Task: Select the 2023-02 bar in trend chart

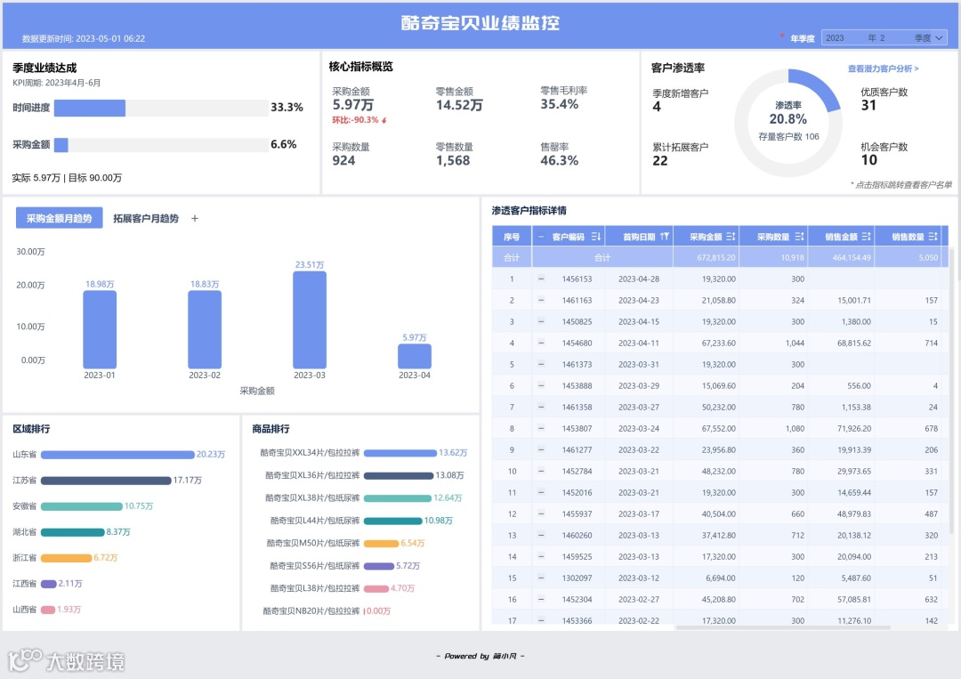Action: pos(205,329)
